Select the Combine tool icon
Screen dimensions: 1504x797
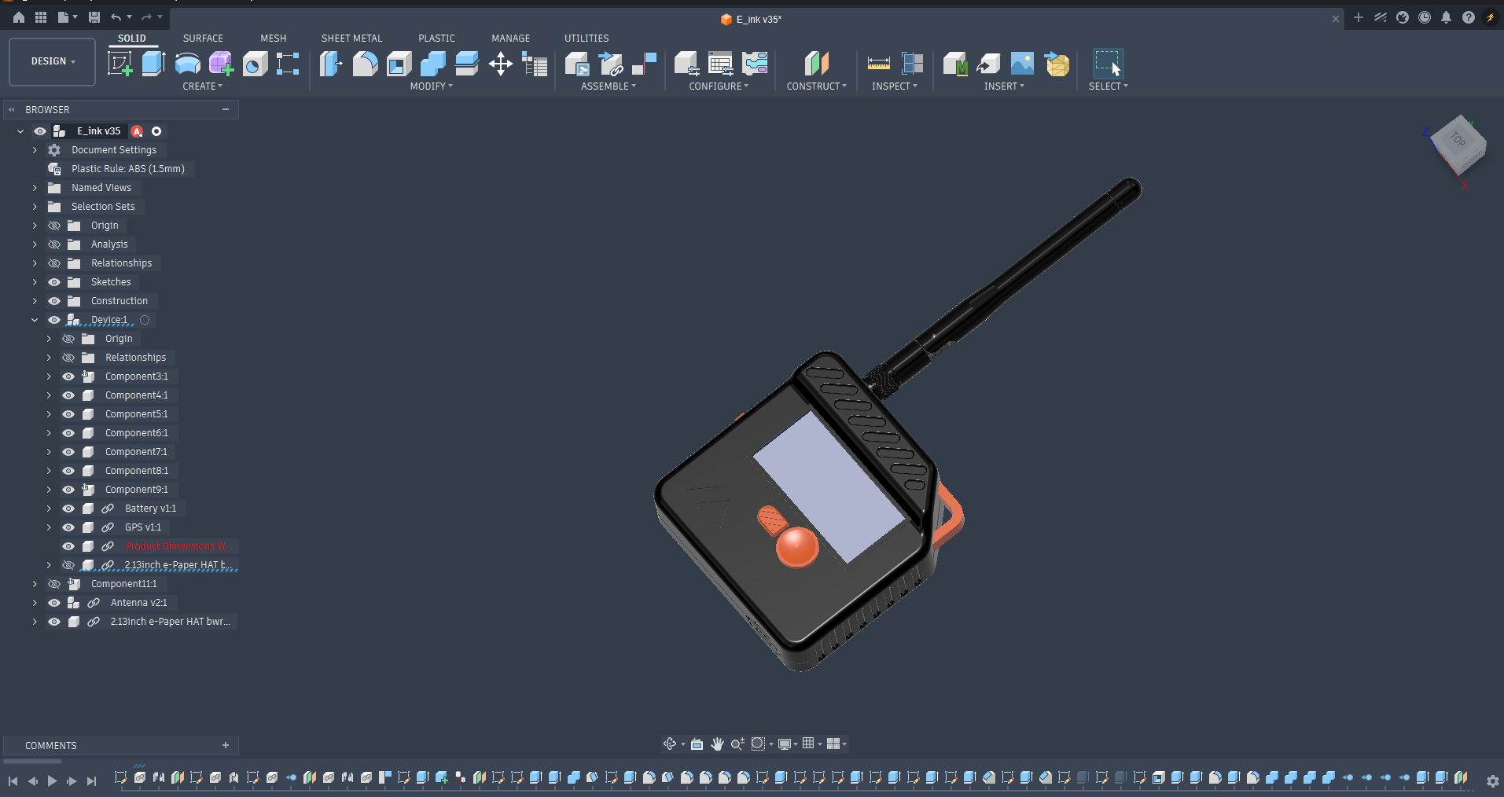[x=432, y=64]
